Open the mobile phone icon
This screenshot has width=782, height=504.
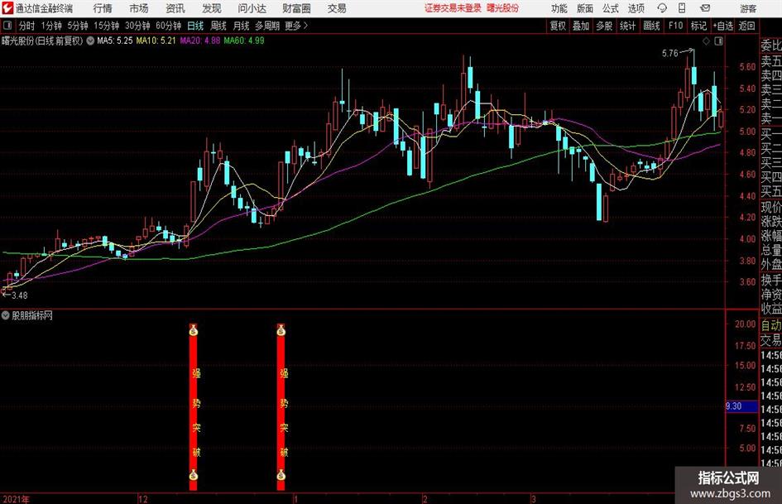point(682,8)
